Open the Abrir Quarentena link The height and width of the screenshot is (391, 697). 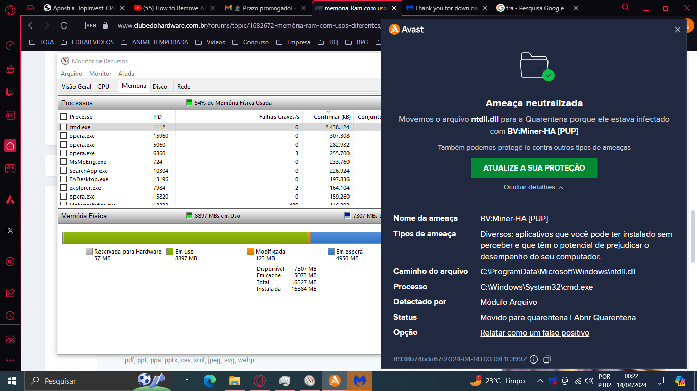click(x=605, y=318)
